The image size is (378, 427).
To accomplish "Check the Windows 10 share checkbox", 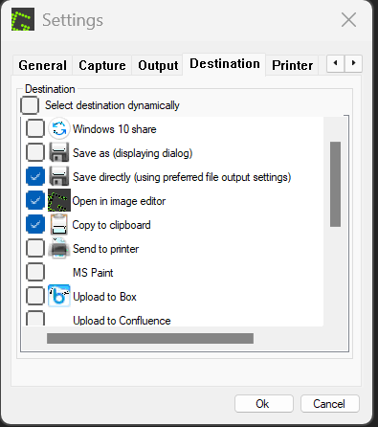I will [35, 128].
